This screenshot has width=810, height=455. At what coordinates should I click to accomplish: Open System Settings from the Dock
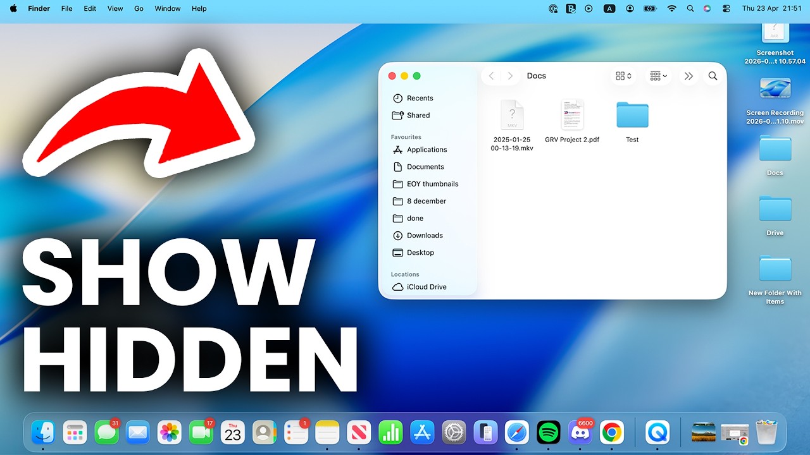point(454,432)
